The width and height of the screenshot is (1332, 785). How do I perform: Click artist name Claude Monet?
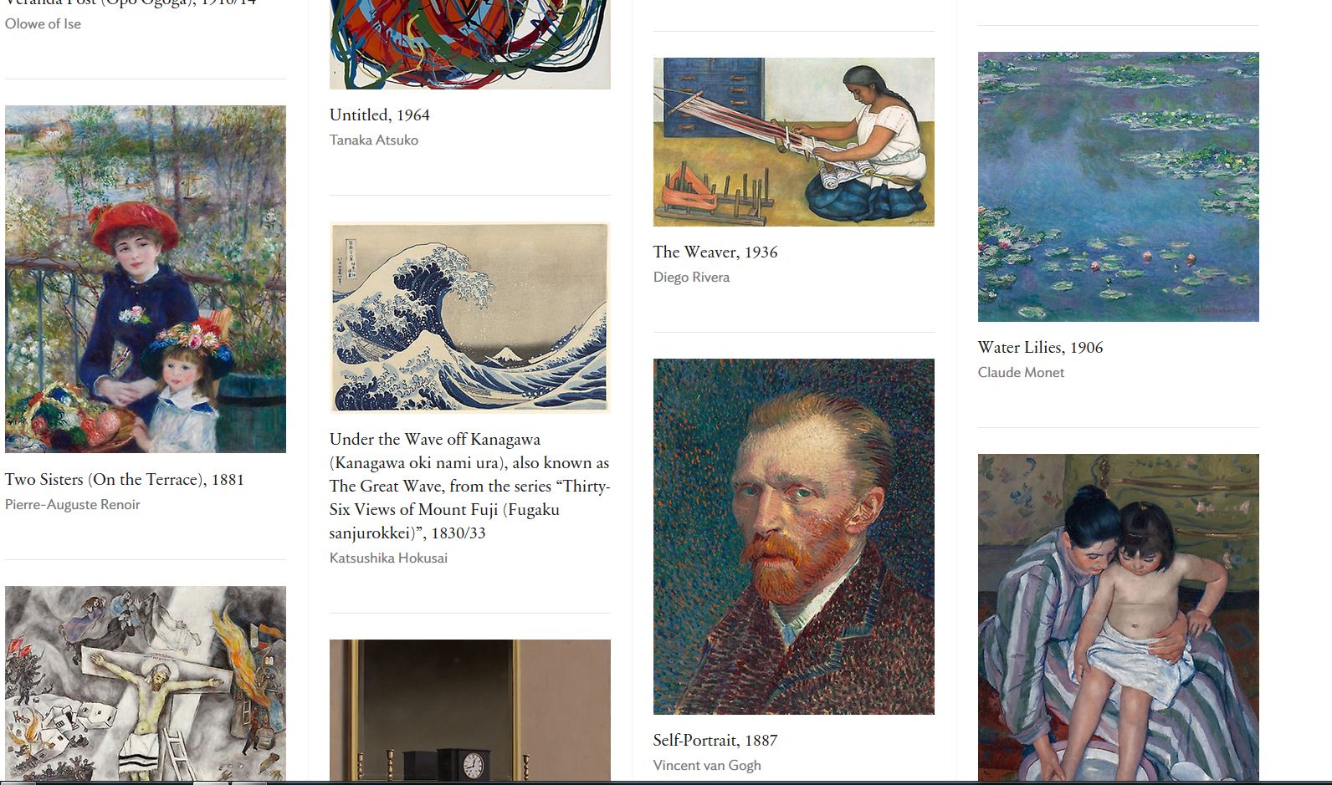coord(1022,373)
